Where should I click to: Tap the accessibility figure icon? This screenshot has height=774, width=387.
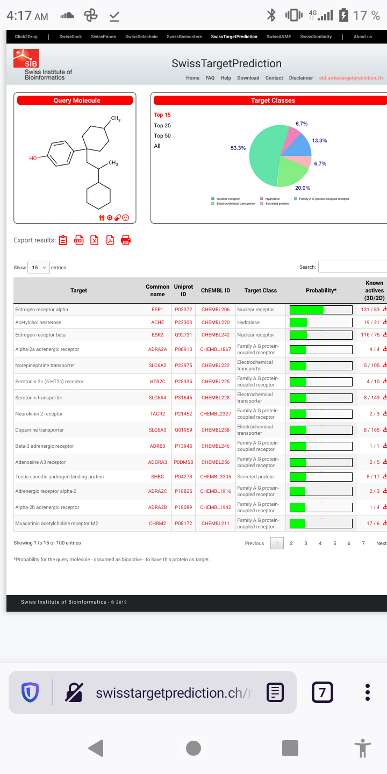coord(363,748)
